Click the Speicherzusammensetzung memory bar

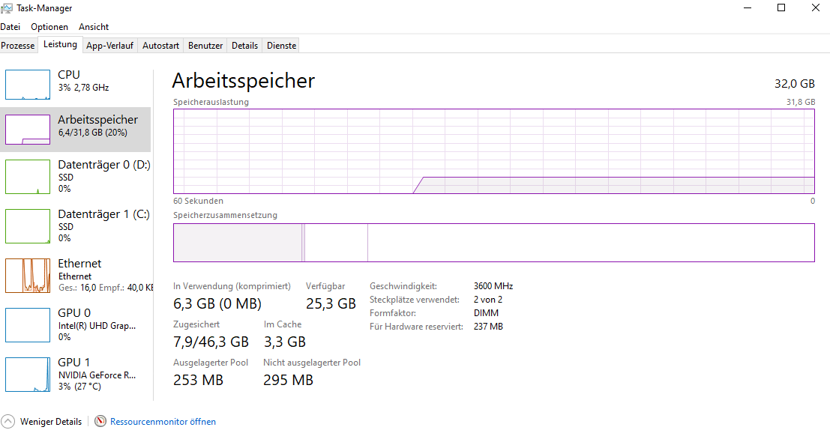(493, 243)
